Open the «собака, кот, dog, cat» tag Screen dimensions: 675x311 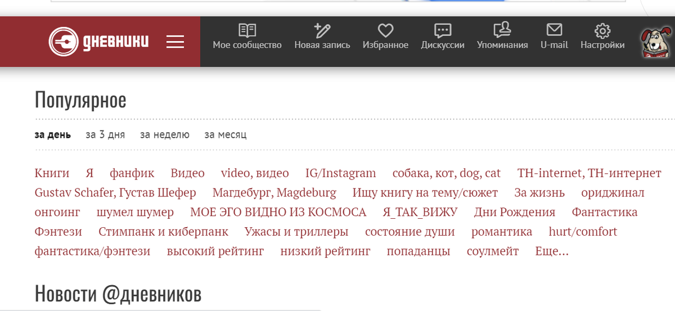pyautogui.click(x=447, y=173)
